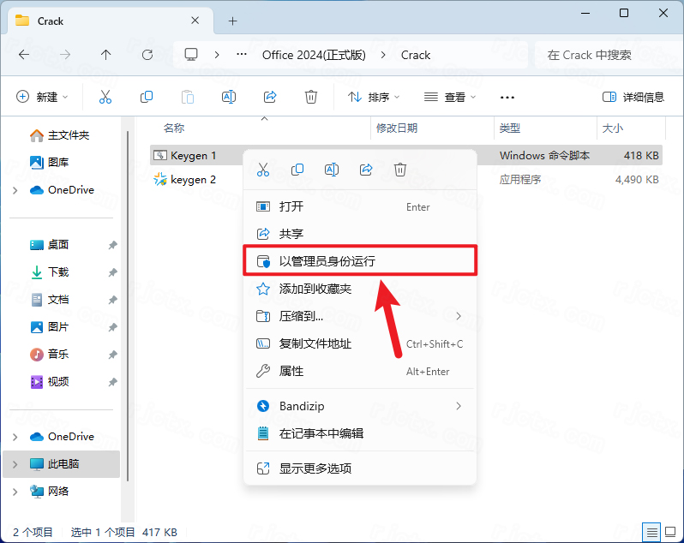684x543 pixels.
Task: Go up one folder level
Action: (x=106, y=55)
